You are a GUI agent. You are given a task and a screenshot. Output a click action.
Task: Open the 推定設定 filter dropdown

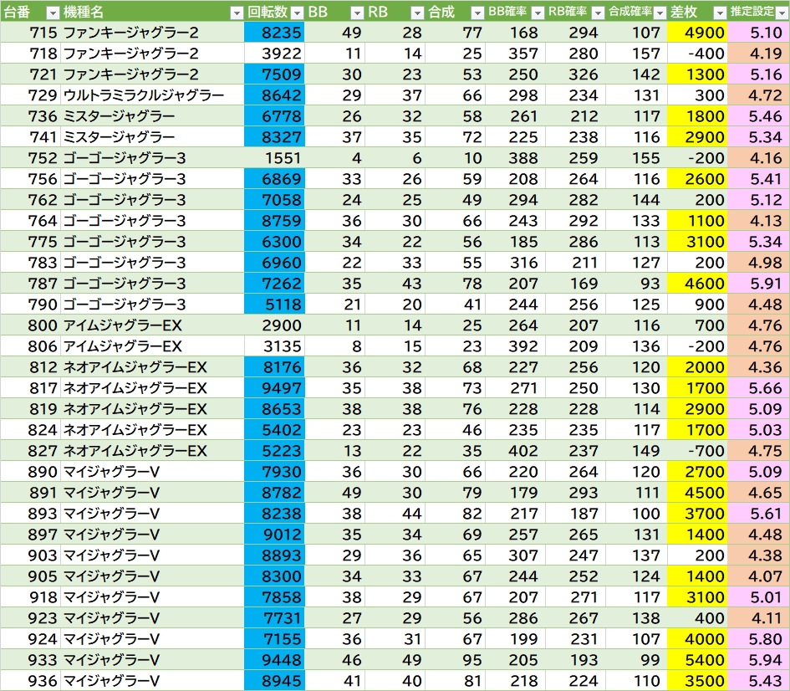pyautogui.click(x=781, y=13)
